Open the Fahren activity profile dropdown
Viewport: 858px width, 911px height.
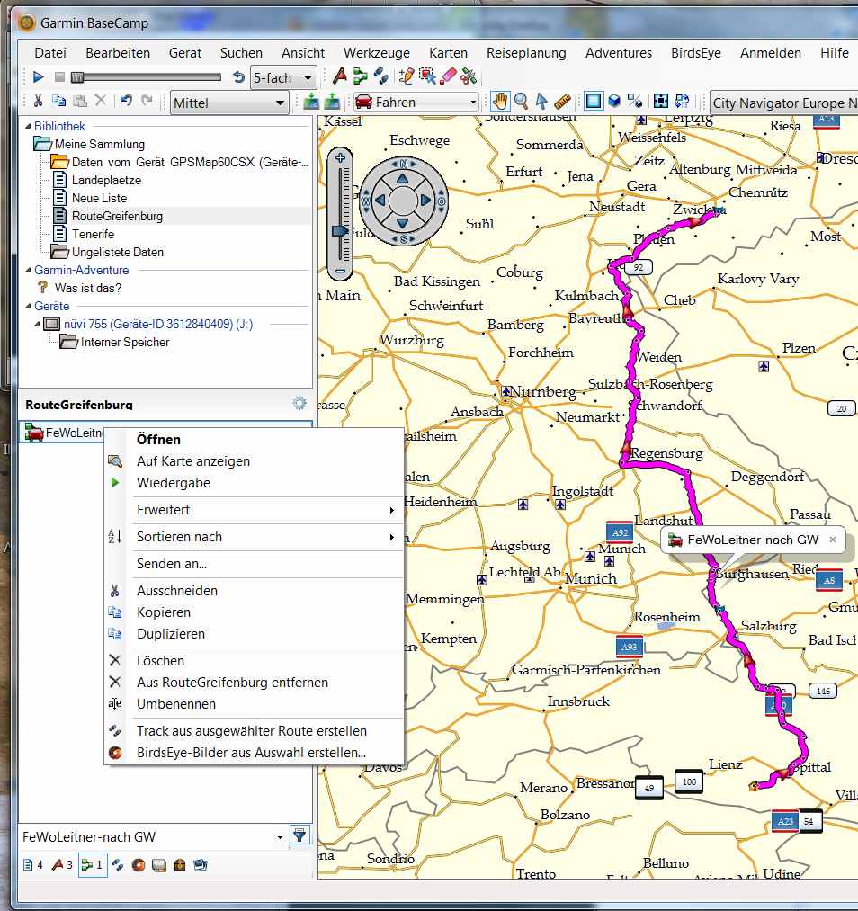point(416,103)
